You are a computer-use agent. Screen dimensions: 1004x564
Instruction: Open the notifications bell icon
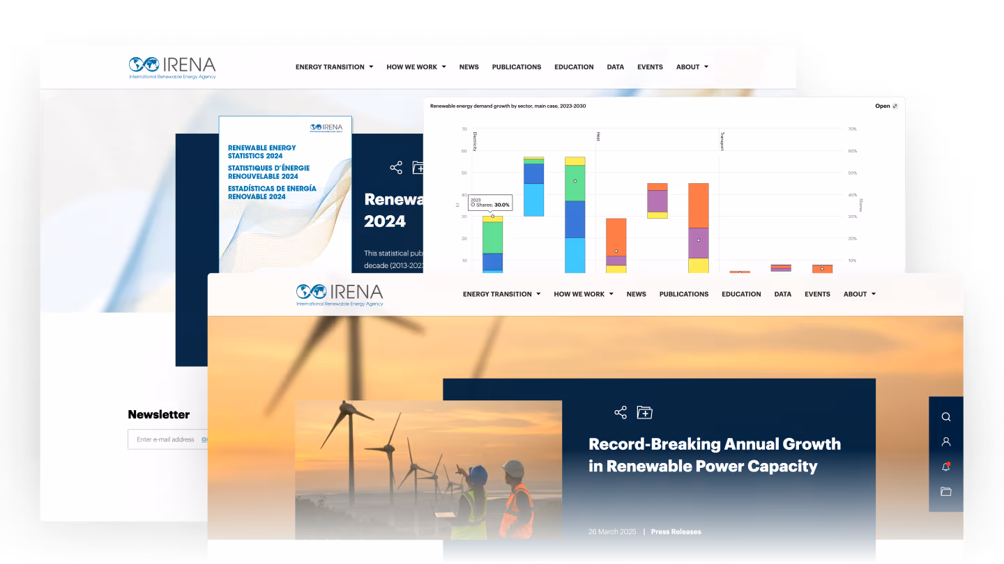coord(946,467)
